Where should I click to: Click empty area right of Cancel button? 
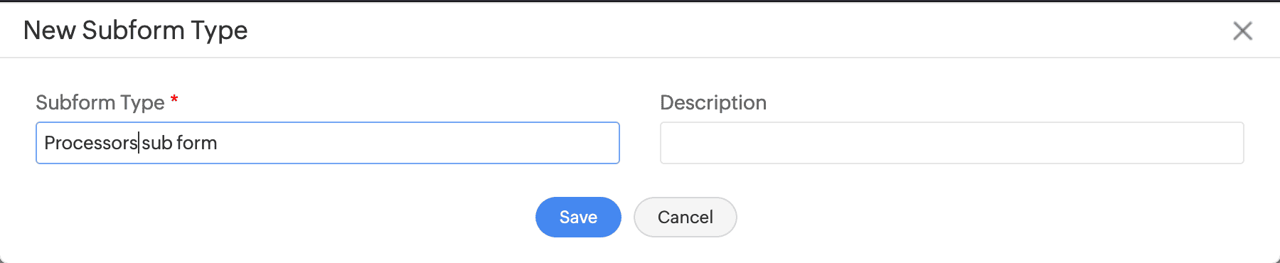point(996,217)
